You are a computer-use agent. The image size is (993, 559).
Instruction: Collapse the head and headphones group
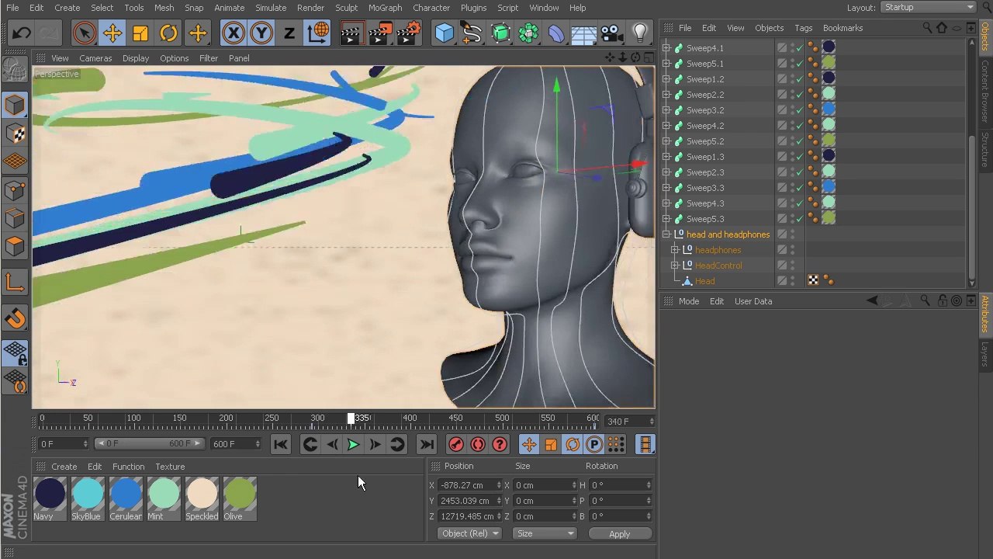pyautogui.click(x=666, y=234)
